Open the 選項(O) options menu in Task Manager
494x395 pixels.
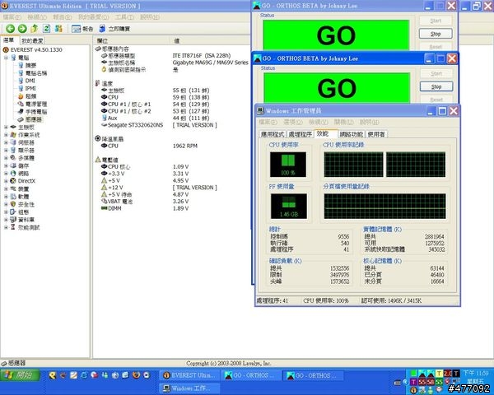(x=293, y=122)
